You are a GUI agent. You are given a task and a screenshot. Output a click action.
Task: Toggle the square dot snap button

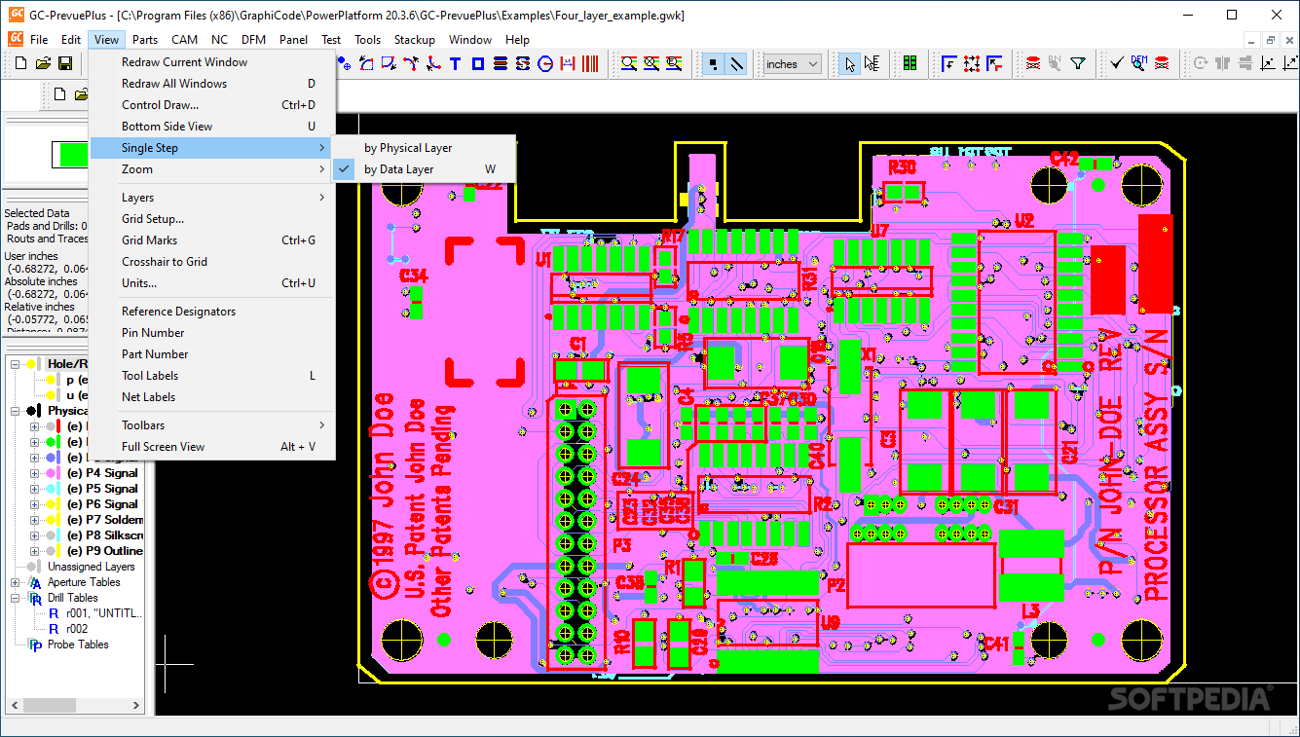point(715,64)
